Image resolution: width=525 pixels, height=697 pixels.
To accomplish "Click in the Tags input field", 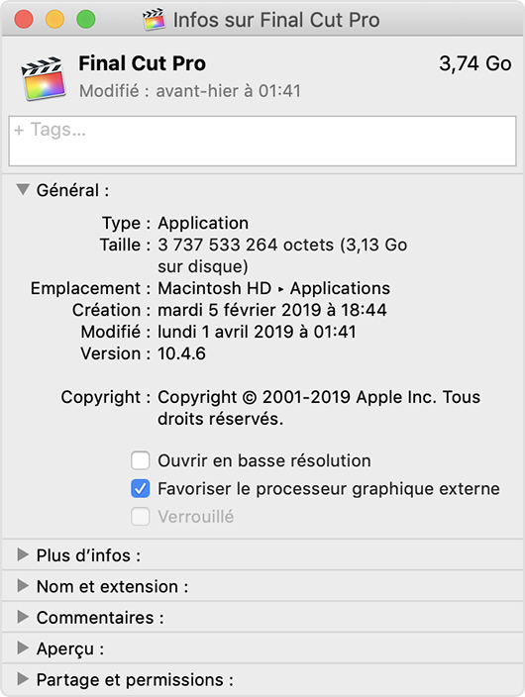I will pos(262,141).
